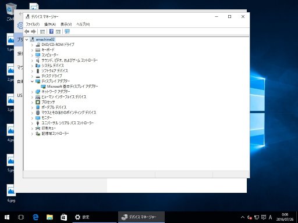This screenshot has height=223, width=298.
Task: Click the Properties toolbar icon
Action: click(x=58, y=31)
